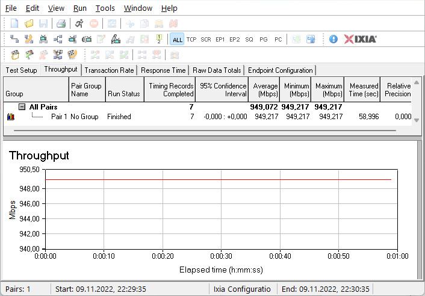Viewport: 425px width, 296px height.
Task: Select the Pair 1 row
Action: tap(208, 117)
